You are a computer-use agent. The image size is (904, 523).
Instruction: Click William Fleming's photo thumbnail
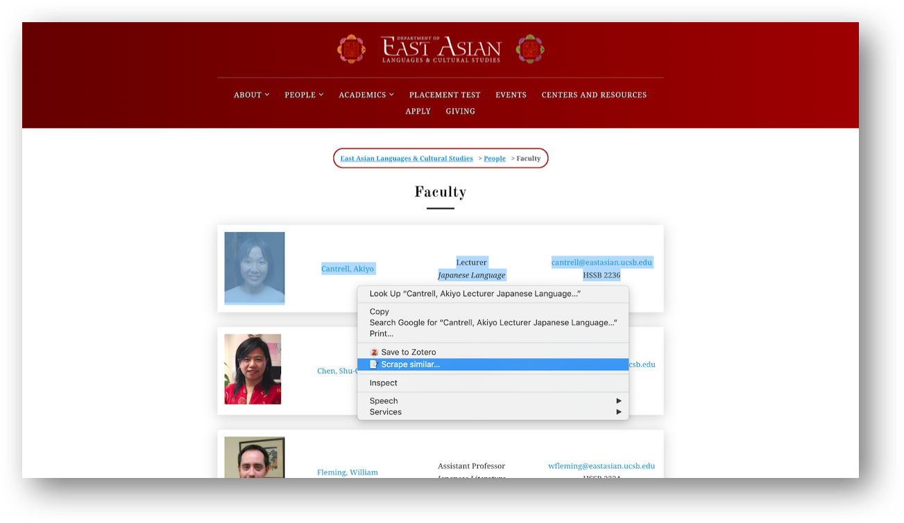(x=255, y=457)
